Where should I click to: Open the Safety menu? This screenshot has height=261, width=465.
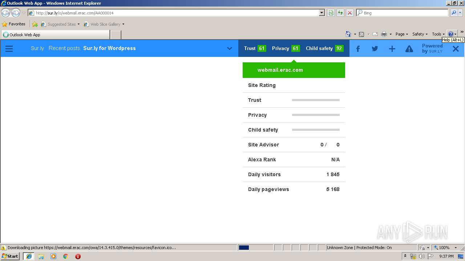pos(420,34)
